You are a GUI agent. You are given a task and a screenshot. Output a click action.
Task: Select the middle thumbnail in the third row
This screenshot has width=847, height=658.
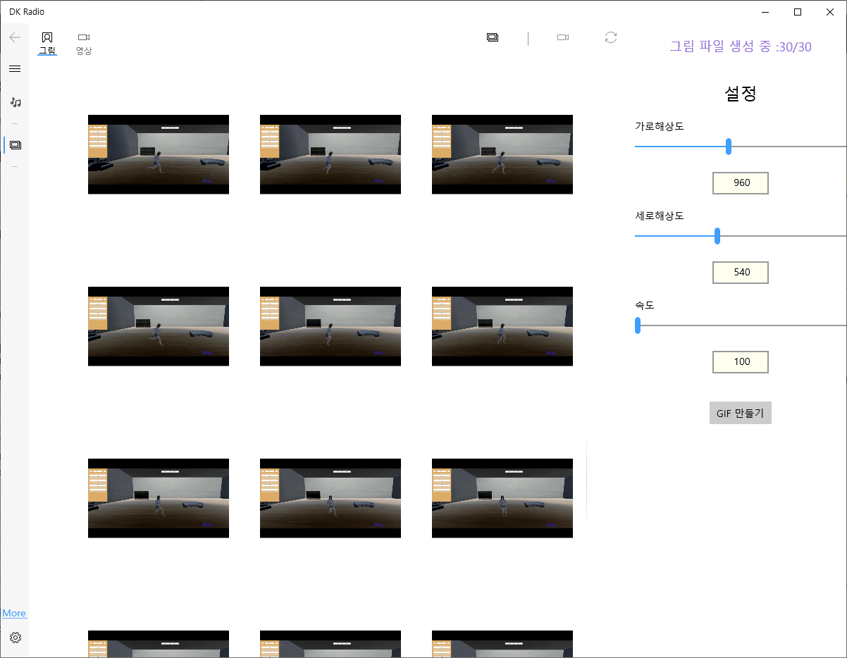330,498
